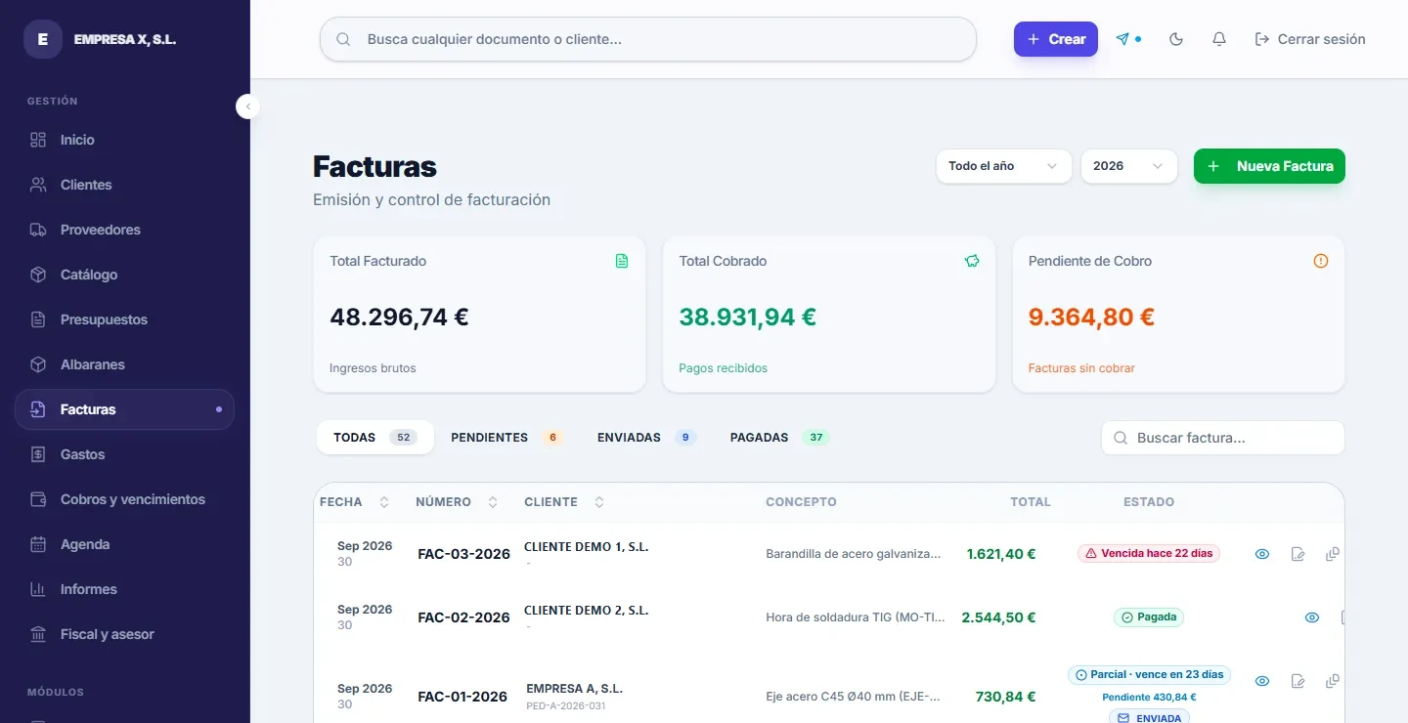Open the Inicio sidebar item
The width and height of the screenshot is (1408, 723).
(x=124, y=140)
